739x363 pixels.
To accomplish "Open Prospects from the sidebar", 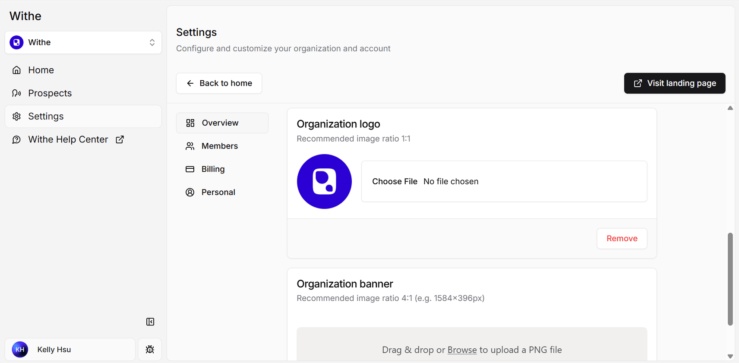I will click(x=83, y=93).
